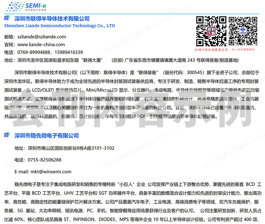This screenshot has height=224, width=265.
Task: Click the red caption 扫一扫加客服微信
Action: pos(243,49)
